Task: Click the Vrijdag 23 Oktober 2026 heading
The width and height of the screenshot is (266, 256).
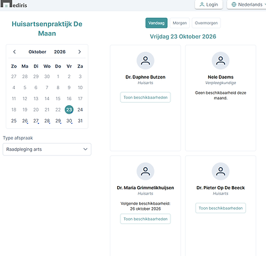Action: click(183, 37)
